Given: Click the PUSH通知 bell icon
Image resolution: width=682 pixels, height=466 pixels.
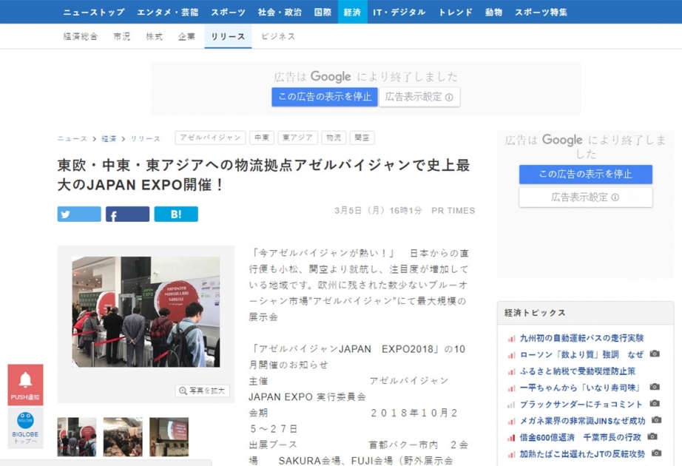Looking at the screenshot, I should 25,380.
